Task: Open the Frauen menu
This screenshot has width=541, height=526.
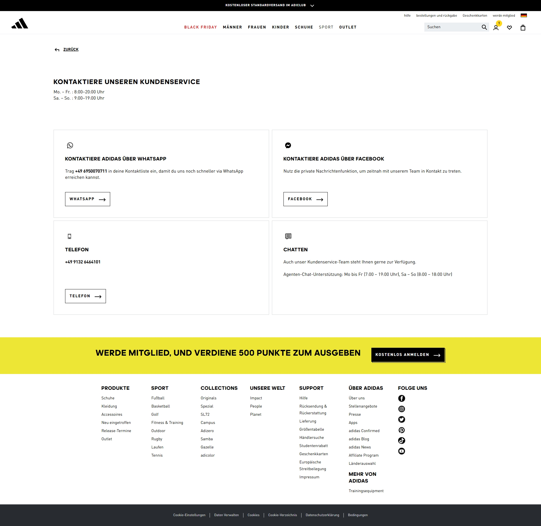Action: point(257,27)
